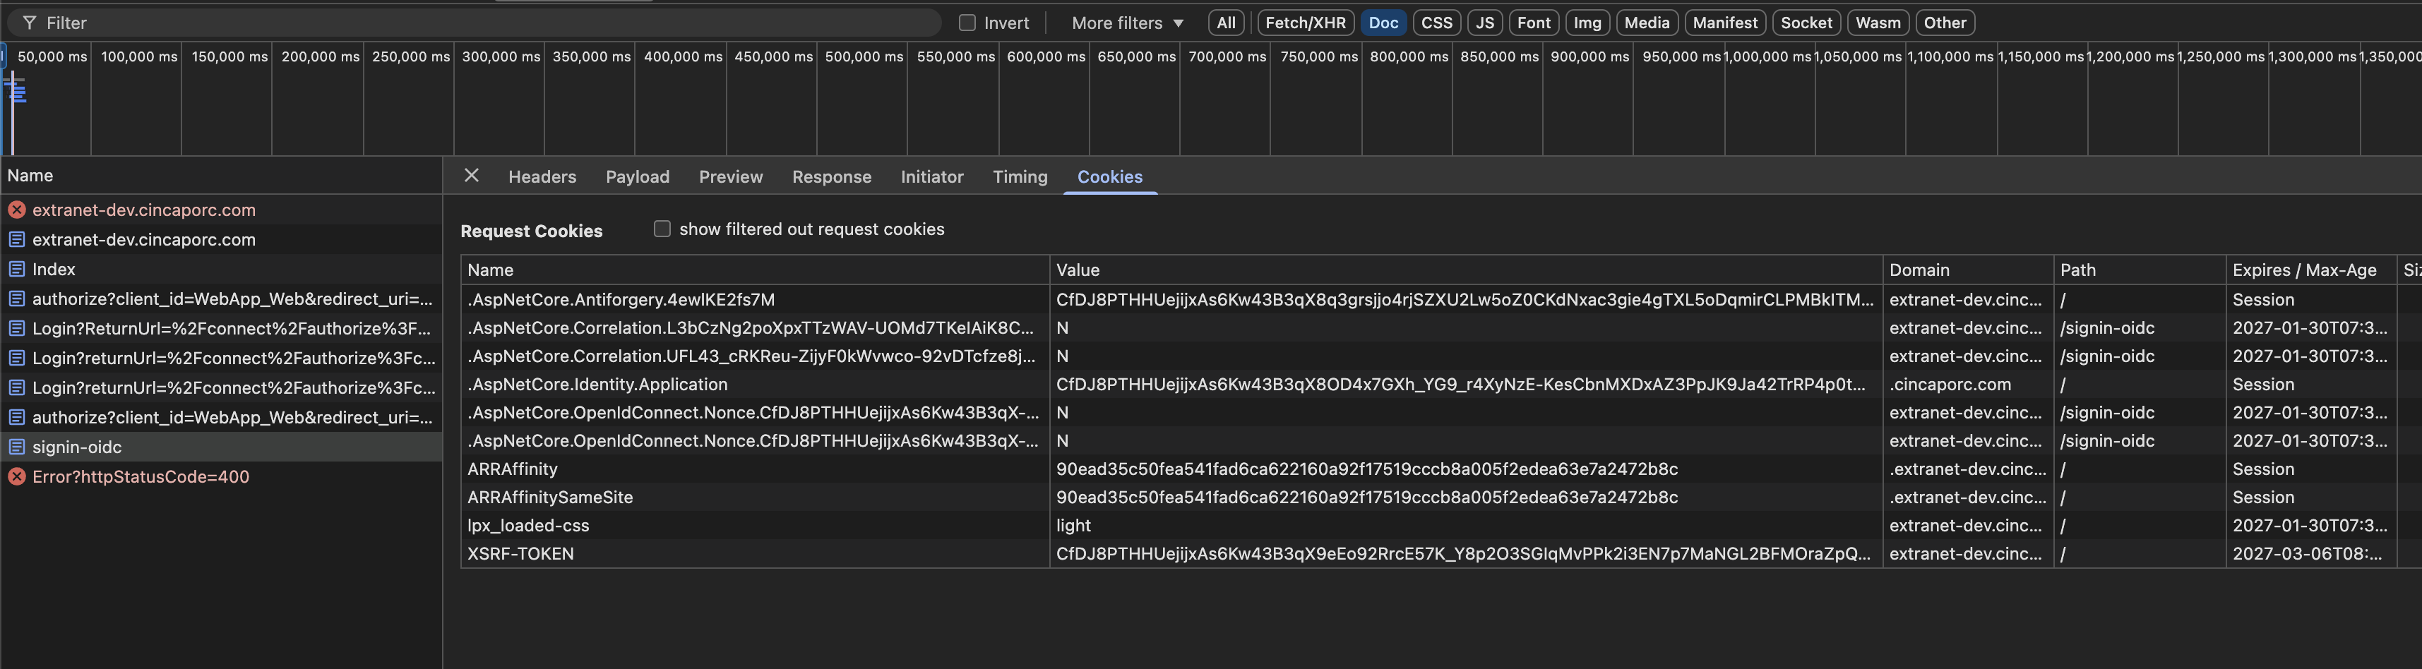This screenshot has height=669, width=2422.
Task: Sort cookies by the Domain column header
Action: click(x=1919, y=270)
